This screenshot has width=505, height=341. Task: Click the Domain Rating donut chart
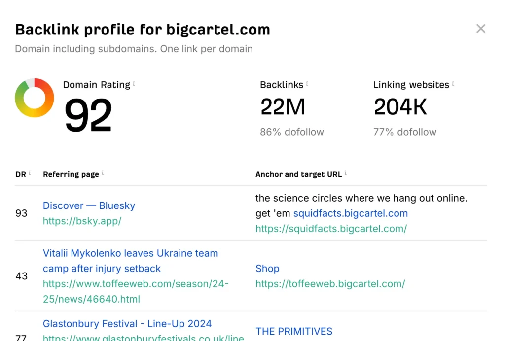(35, 99)
